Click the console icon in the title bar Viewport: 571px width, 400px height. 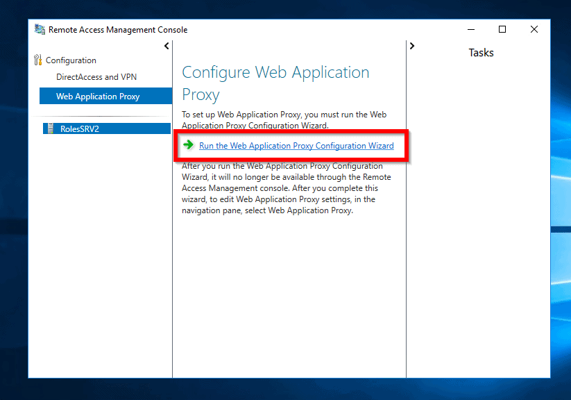(39, 28)
